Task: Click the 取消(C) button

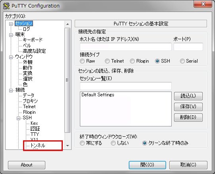Action: pos(188,165)
